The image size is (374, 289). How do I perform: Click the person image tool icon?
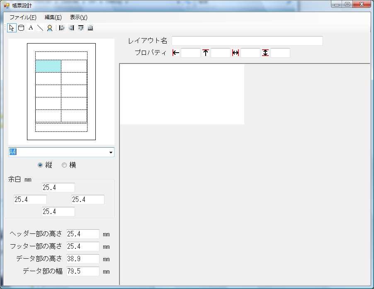[x=50, y=28]
